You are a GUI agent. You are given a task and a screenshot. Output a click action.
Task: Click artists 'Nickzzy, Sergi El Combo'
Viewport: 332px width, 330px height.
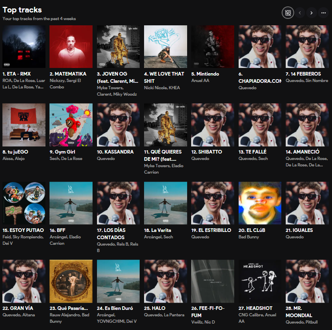(x=65, y=84)
